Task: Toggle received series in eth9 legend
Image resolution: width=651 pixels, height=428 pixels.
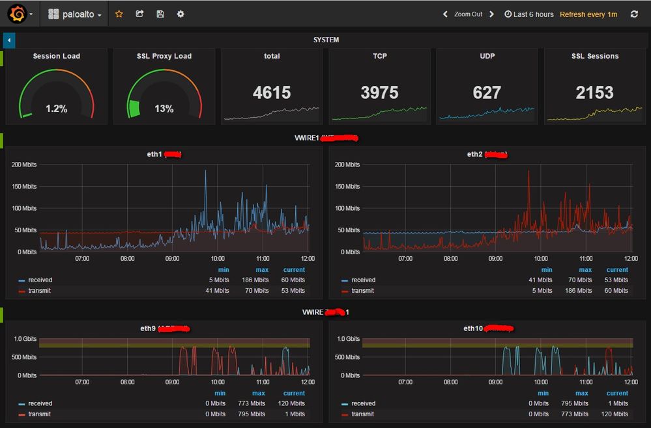Action: (40, 404)
